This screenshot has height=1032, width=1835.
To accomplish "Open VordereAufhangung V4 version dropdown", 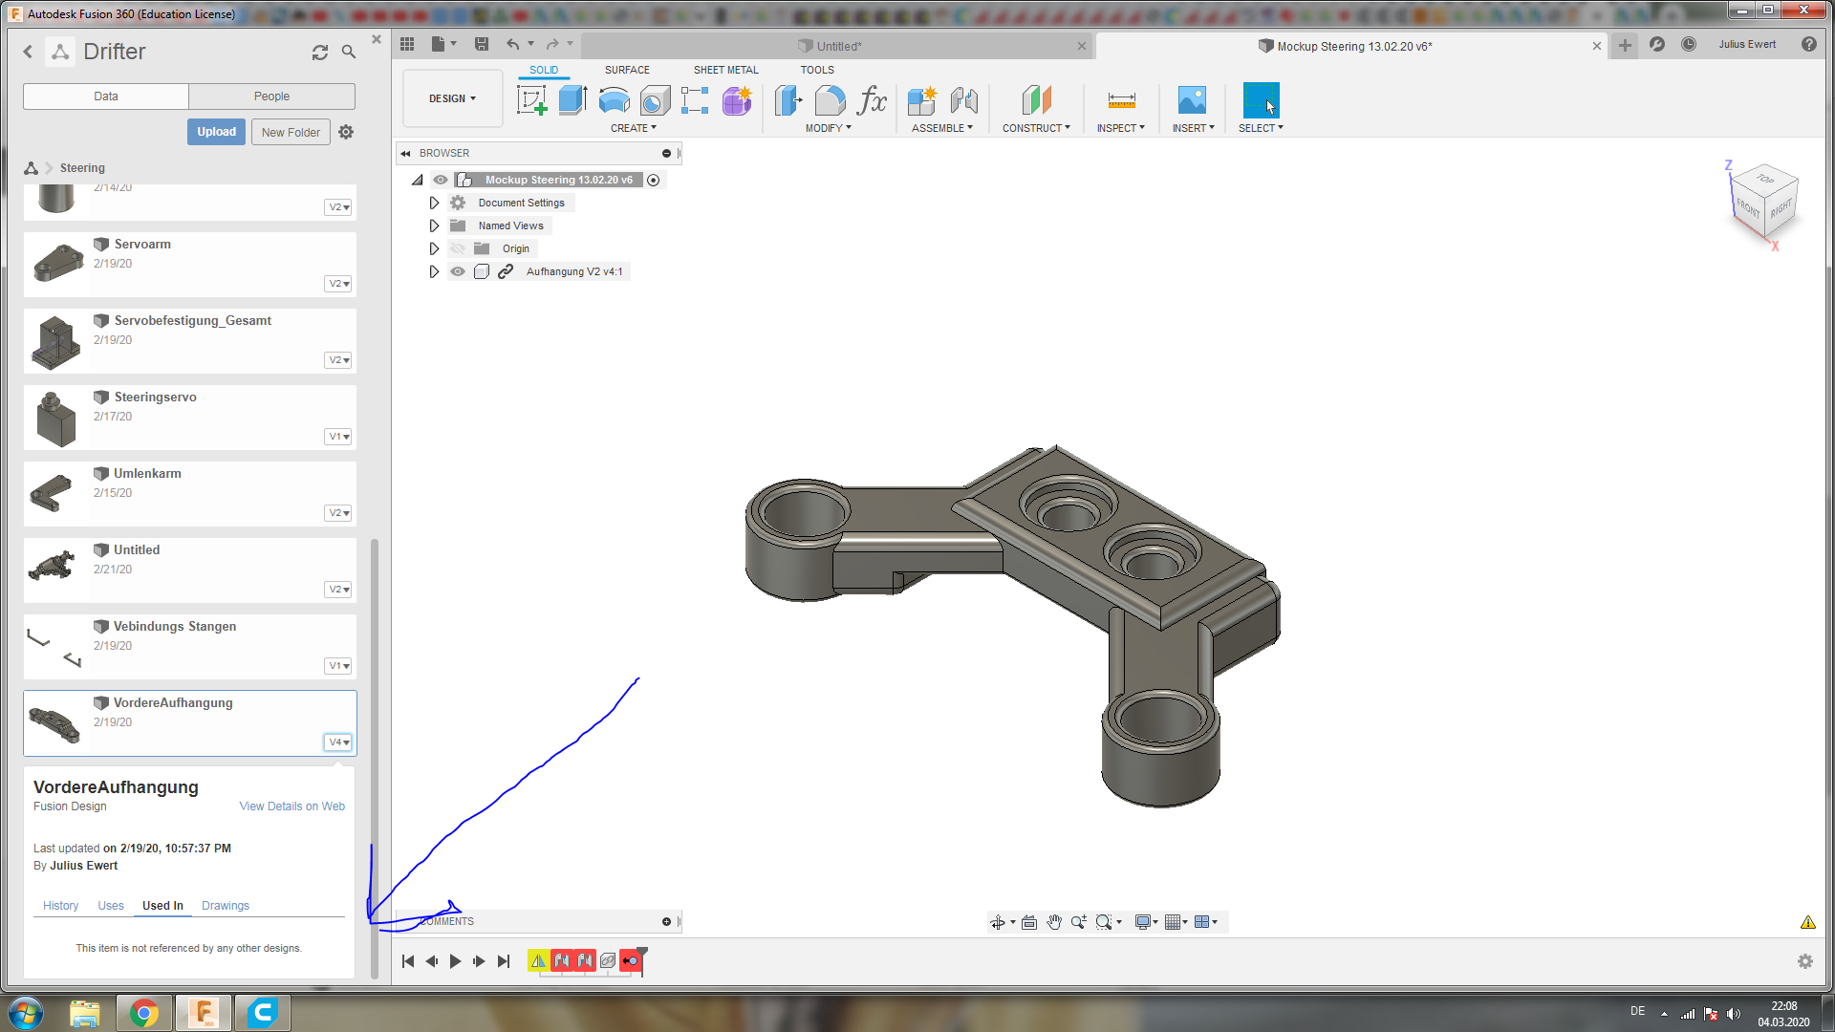I will pos(338,742).
